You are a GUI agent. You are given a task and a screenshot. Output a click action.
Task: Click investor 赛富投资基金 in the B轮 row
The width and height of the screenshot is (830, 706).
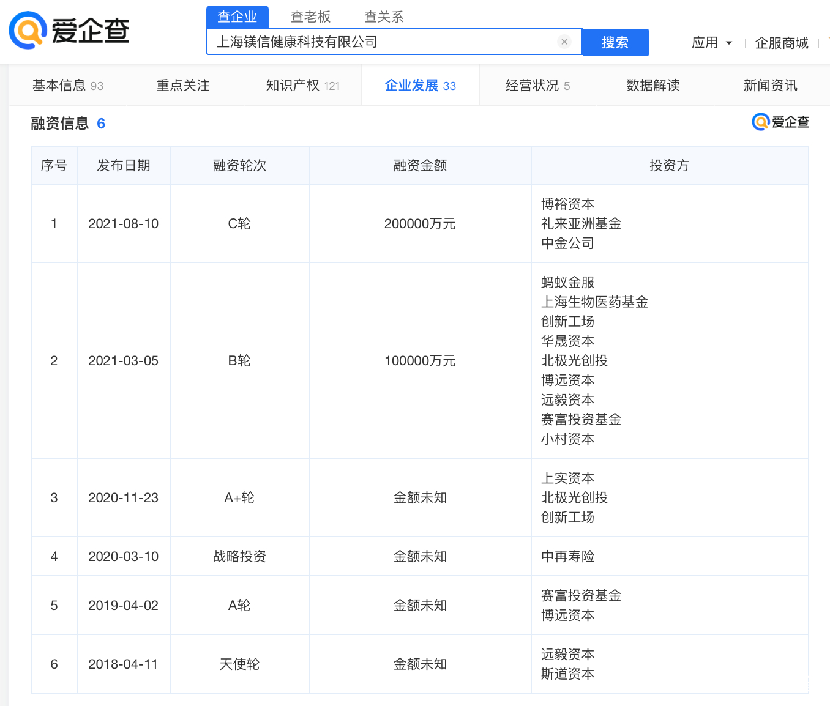tap(581, 420)
